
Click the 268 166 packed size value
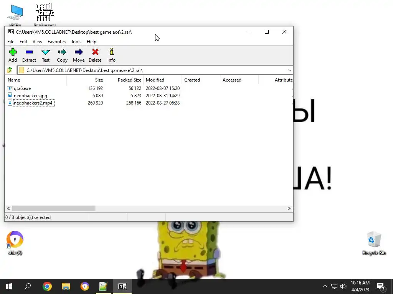134,103
